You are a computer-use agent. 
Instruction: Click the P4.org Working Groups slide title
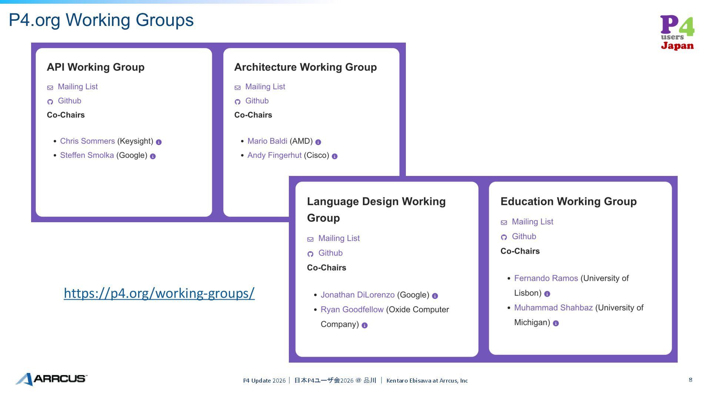101,20
